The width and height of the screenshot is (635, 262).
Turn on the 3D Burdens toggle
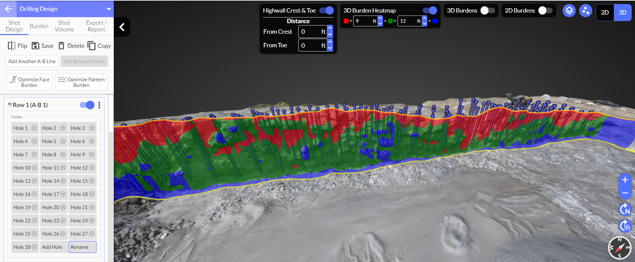487,11
